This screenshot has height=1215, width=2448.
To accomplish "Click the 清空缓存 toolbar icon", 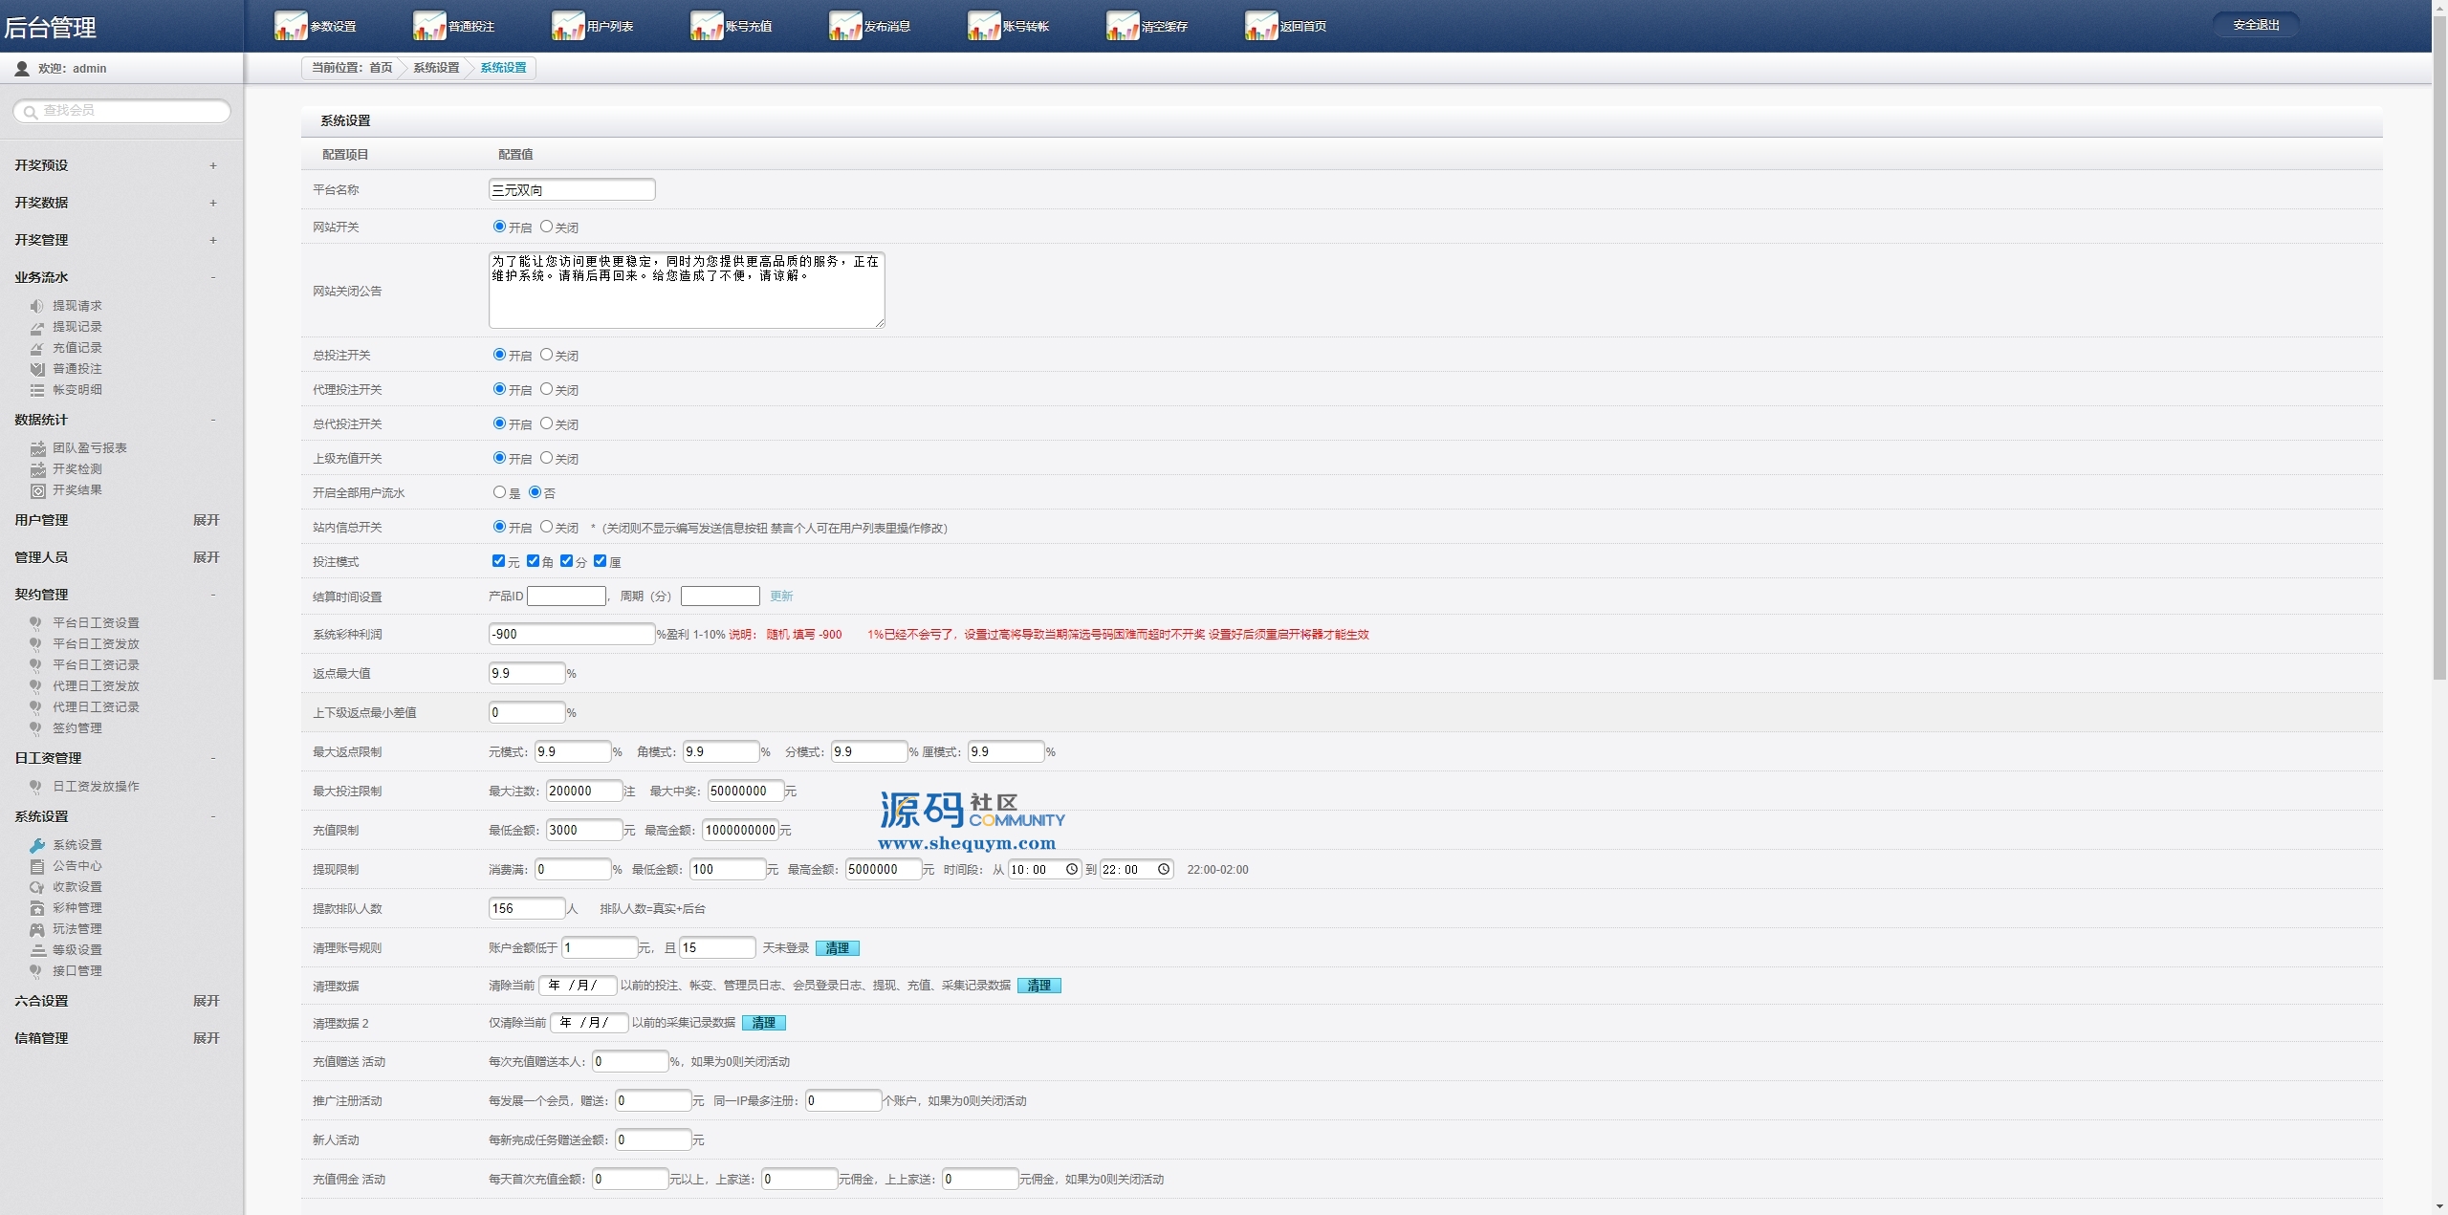I will 1123,26.
